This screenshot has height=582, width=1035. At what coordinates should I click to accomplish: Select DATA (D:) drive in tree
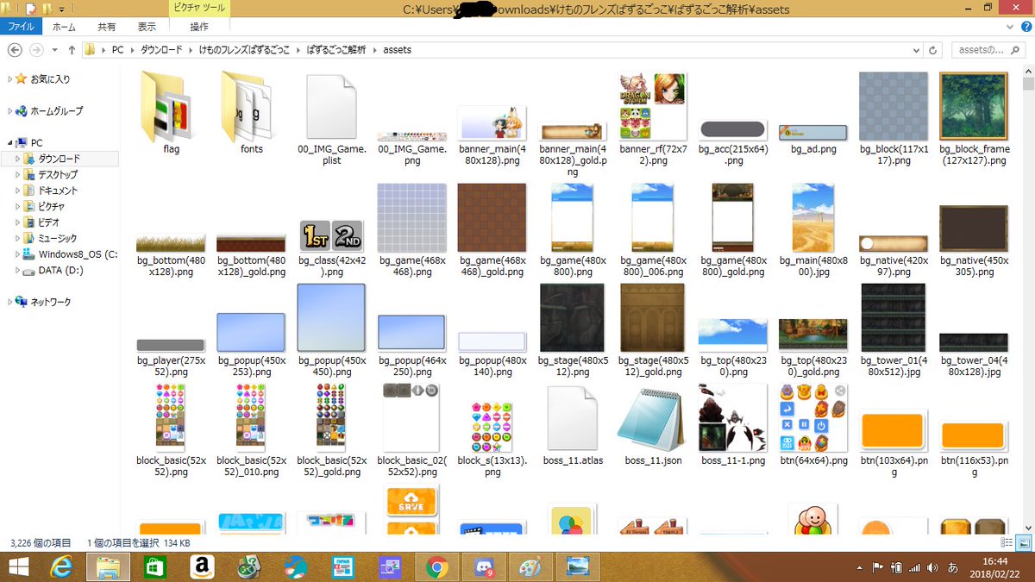tap(55, 271)
